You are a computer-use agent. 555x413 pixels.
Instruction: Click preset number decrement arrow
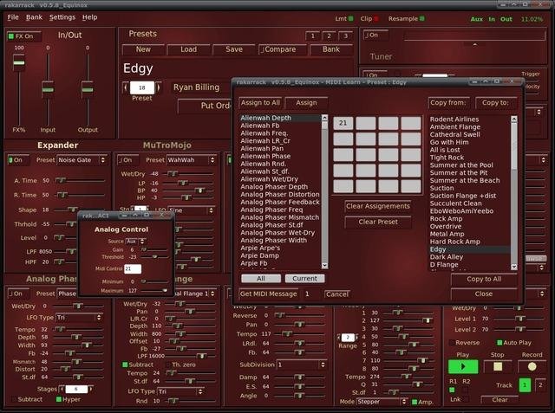[126, 87]
